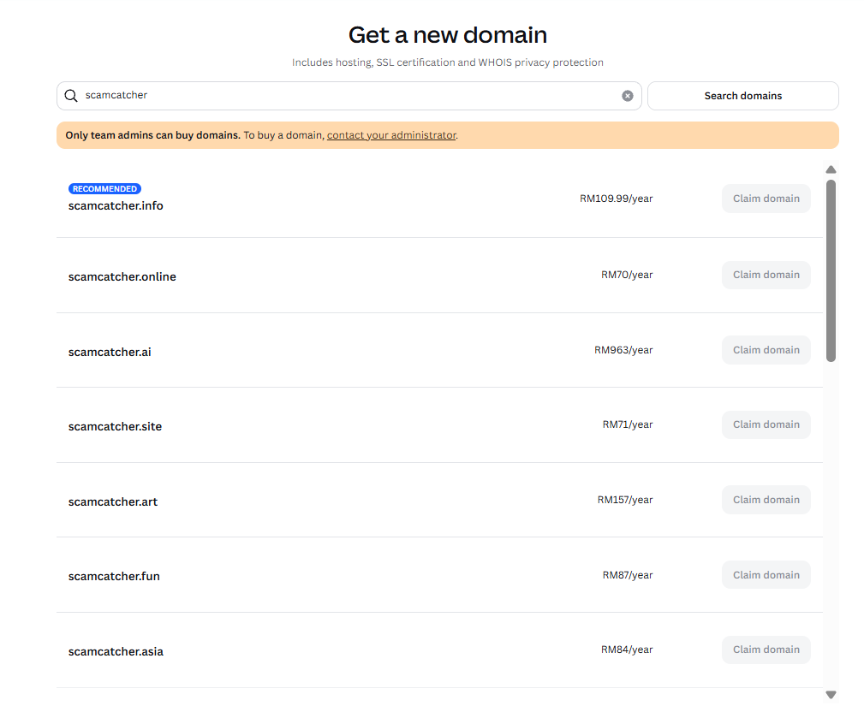The image size is (864, 712).
Task: Select the scamcatcher.art domain name
Action: coord(113,501)
